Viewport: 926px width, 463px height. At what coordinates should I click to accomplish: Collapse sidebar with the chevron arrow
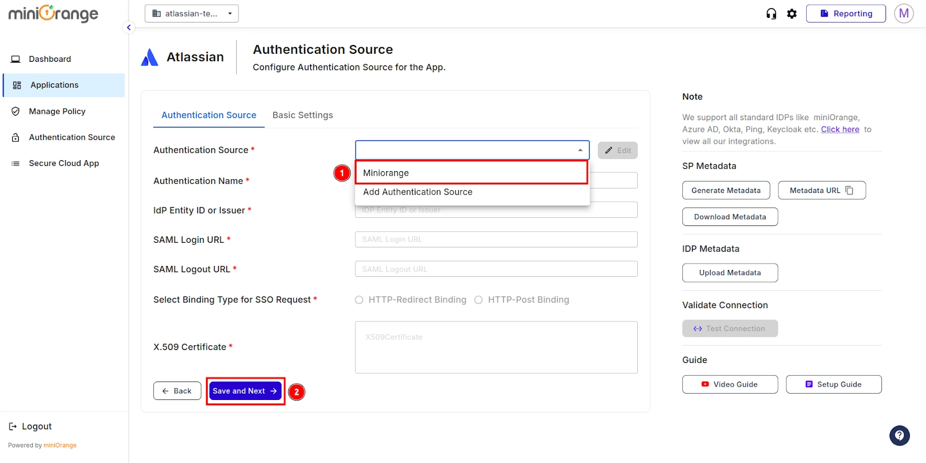click(129, 27)
